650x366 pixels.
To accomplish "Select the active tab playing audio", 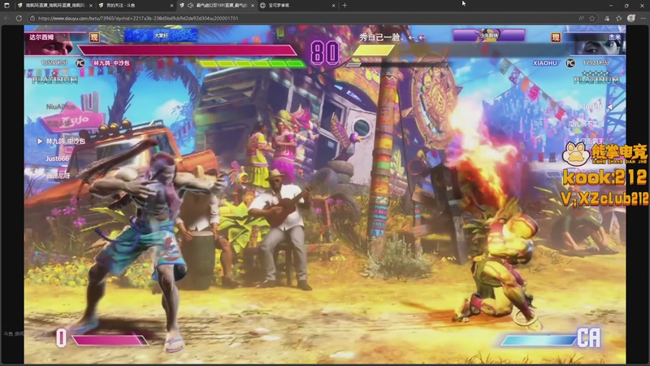I will 217,6.
